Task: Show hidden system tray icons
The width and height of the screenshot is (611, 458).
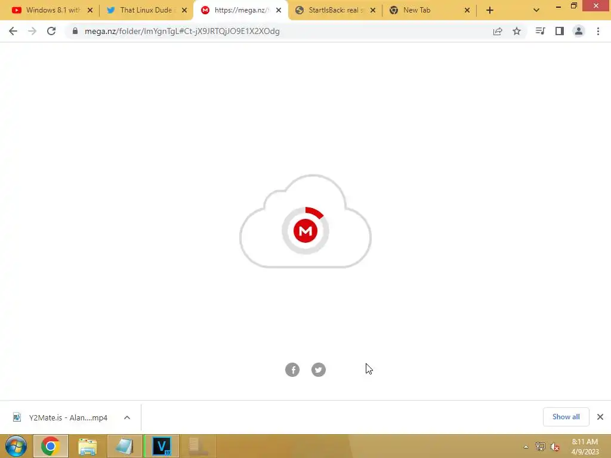Action: (526, 447)
